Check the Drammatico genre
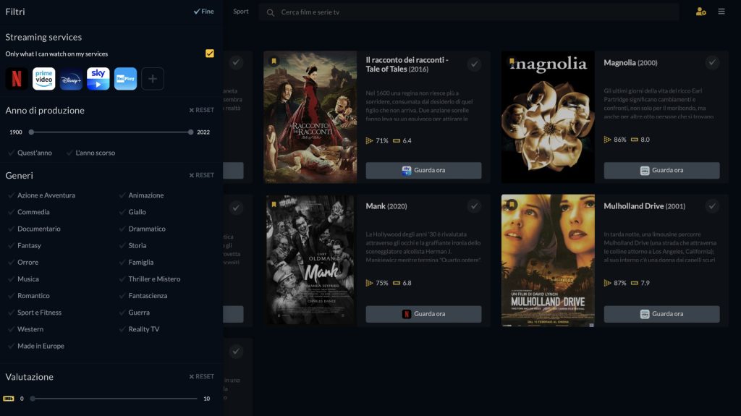This screenshot has height=416, width=741. (142, 229)
